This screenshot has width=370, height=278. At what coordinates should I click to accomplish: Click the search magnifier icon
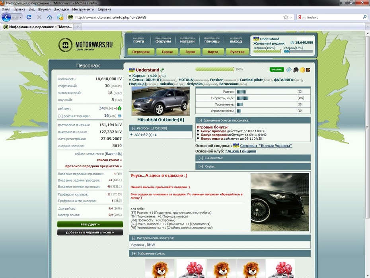[x=364, y=17]
